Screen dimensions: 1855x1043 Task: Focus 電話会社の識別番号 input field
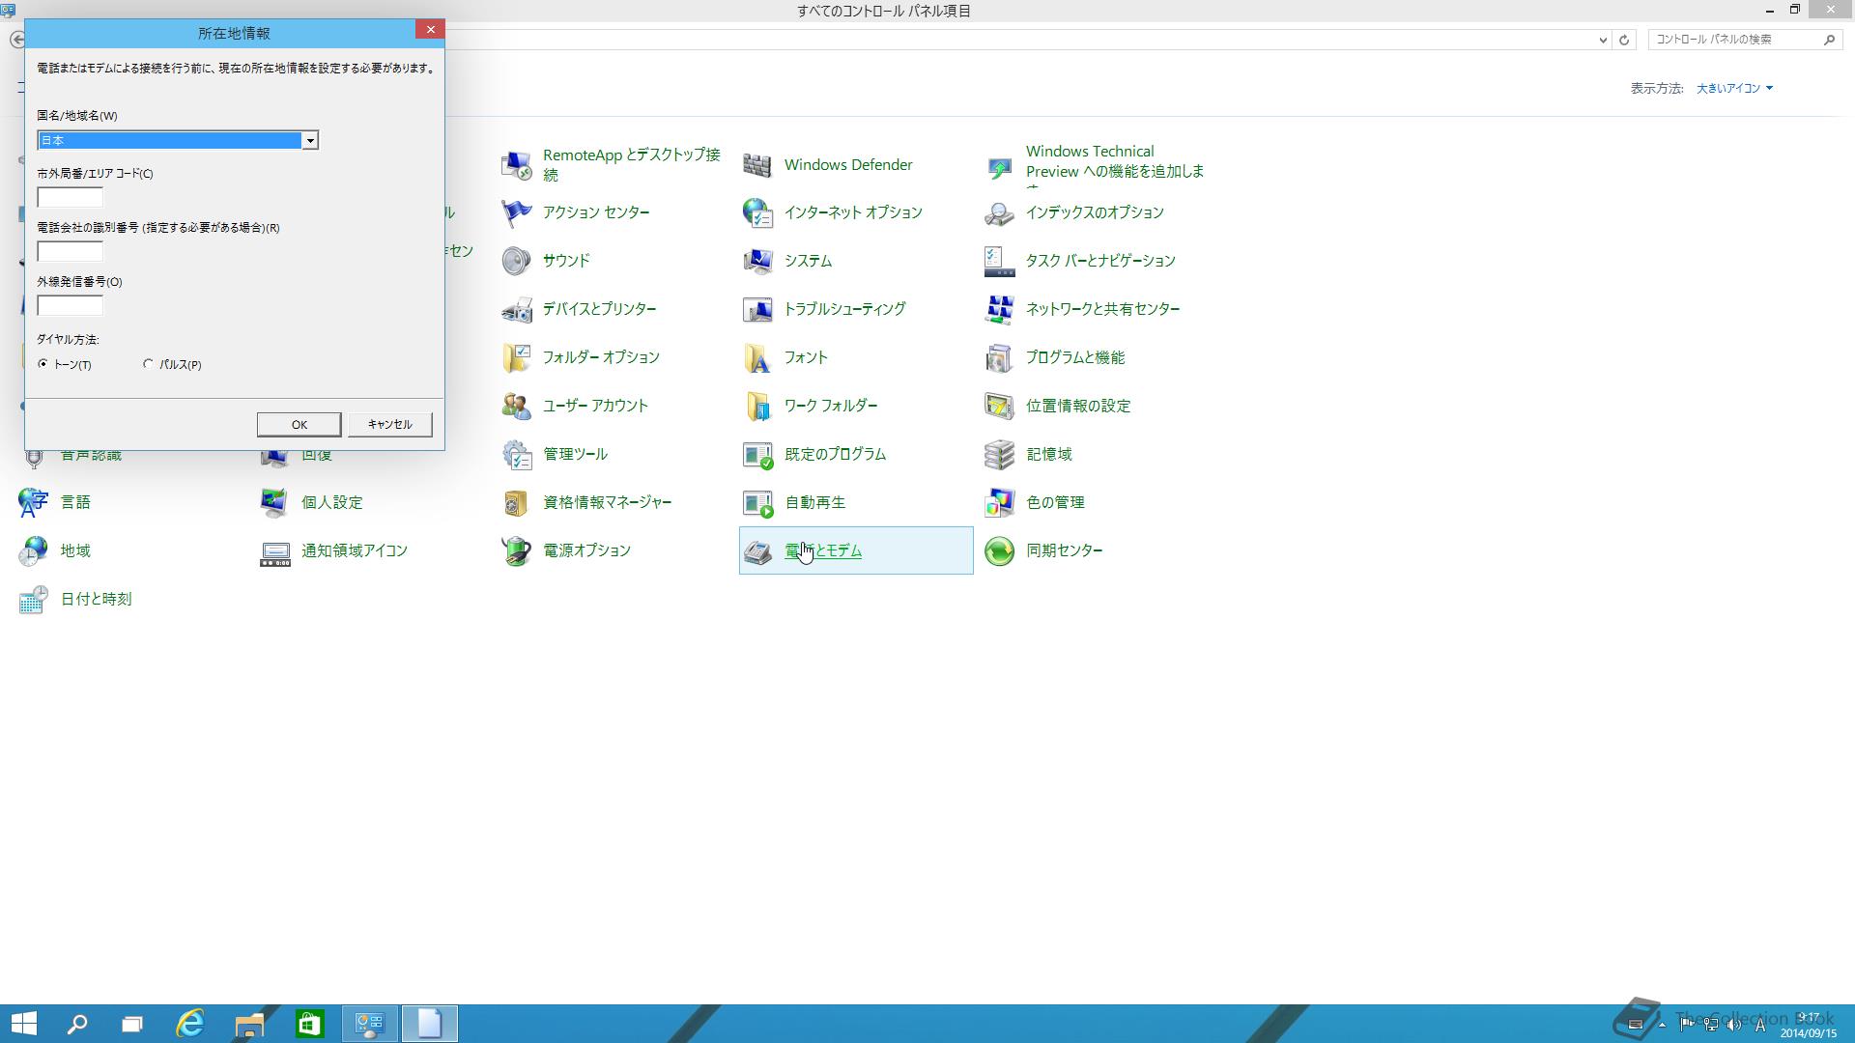70,251
